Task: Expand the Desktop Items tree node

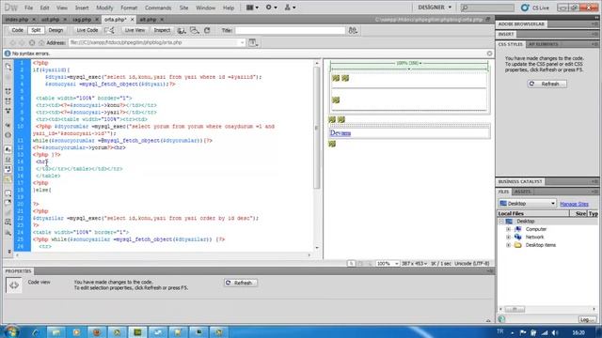Action: pyautogui.click(x=508, y=245)
